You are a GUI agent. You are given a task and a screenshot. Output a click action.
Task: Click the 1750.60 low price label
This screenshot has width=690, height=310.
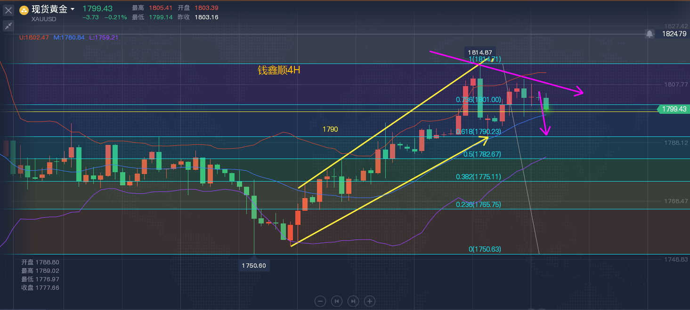[x=254, y=266]
